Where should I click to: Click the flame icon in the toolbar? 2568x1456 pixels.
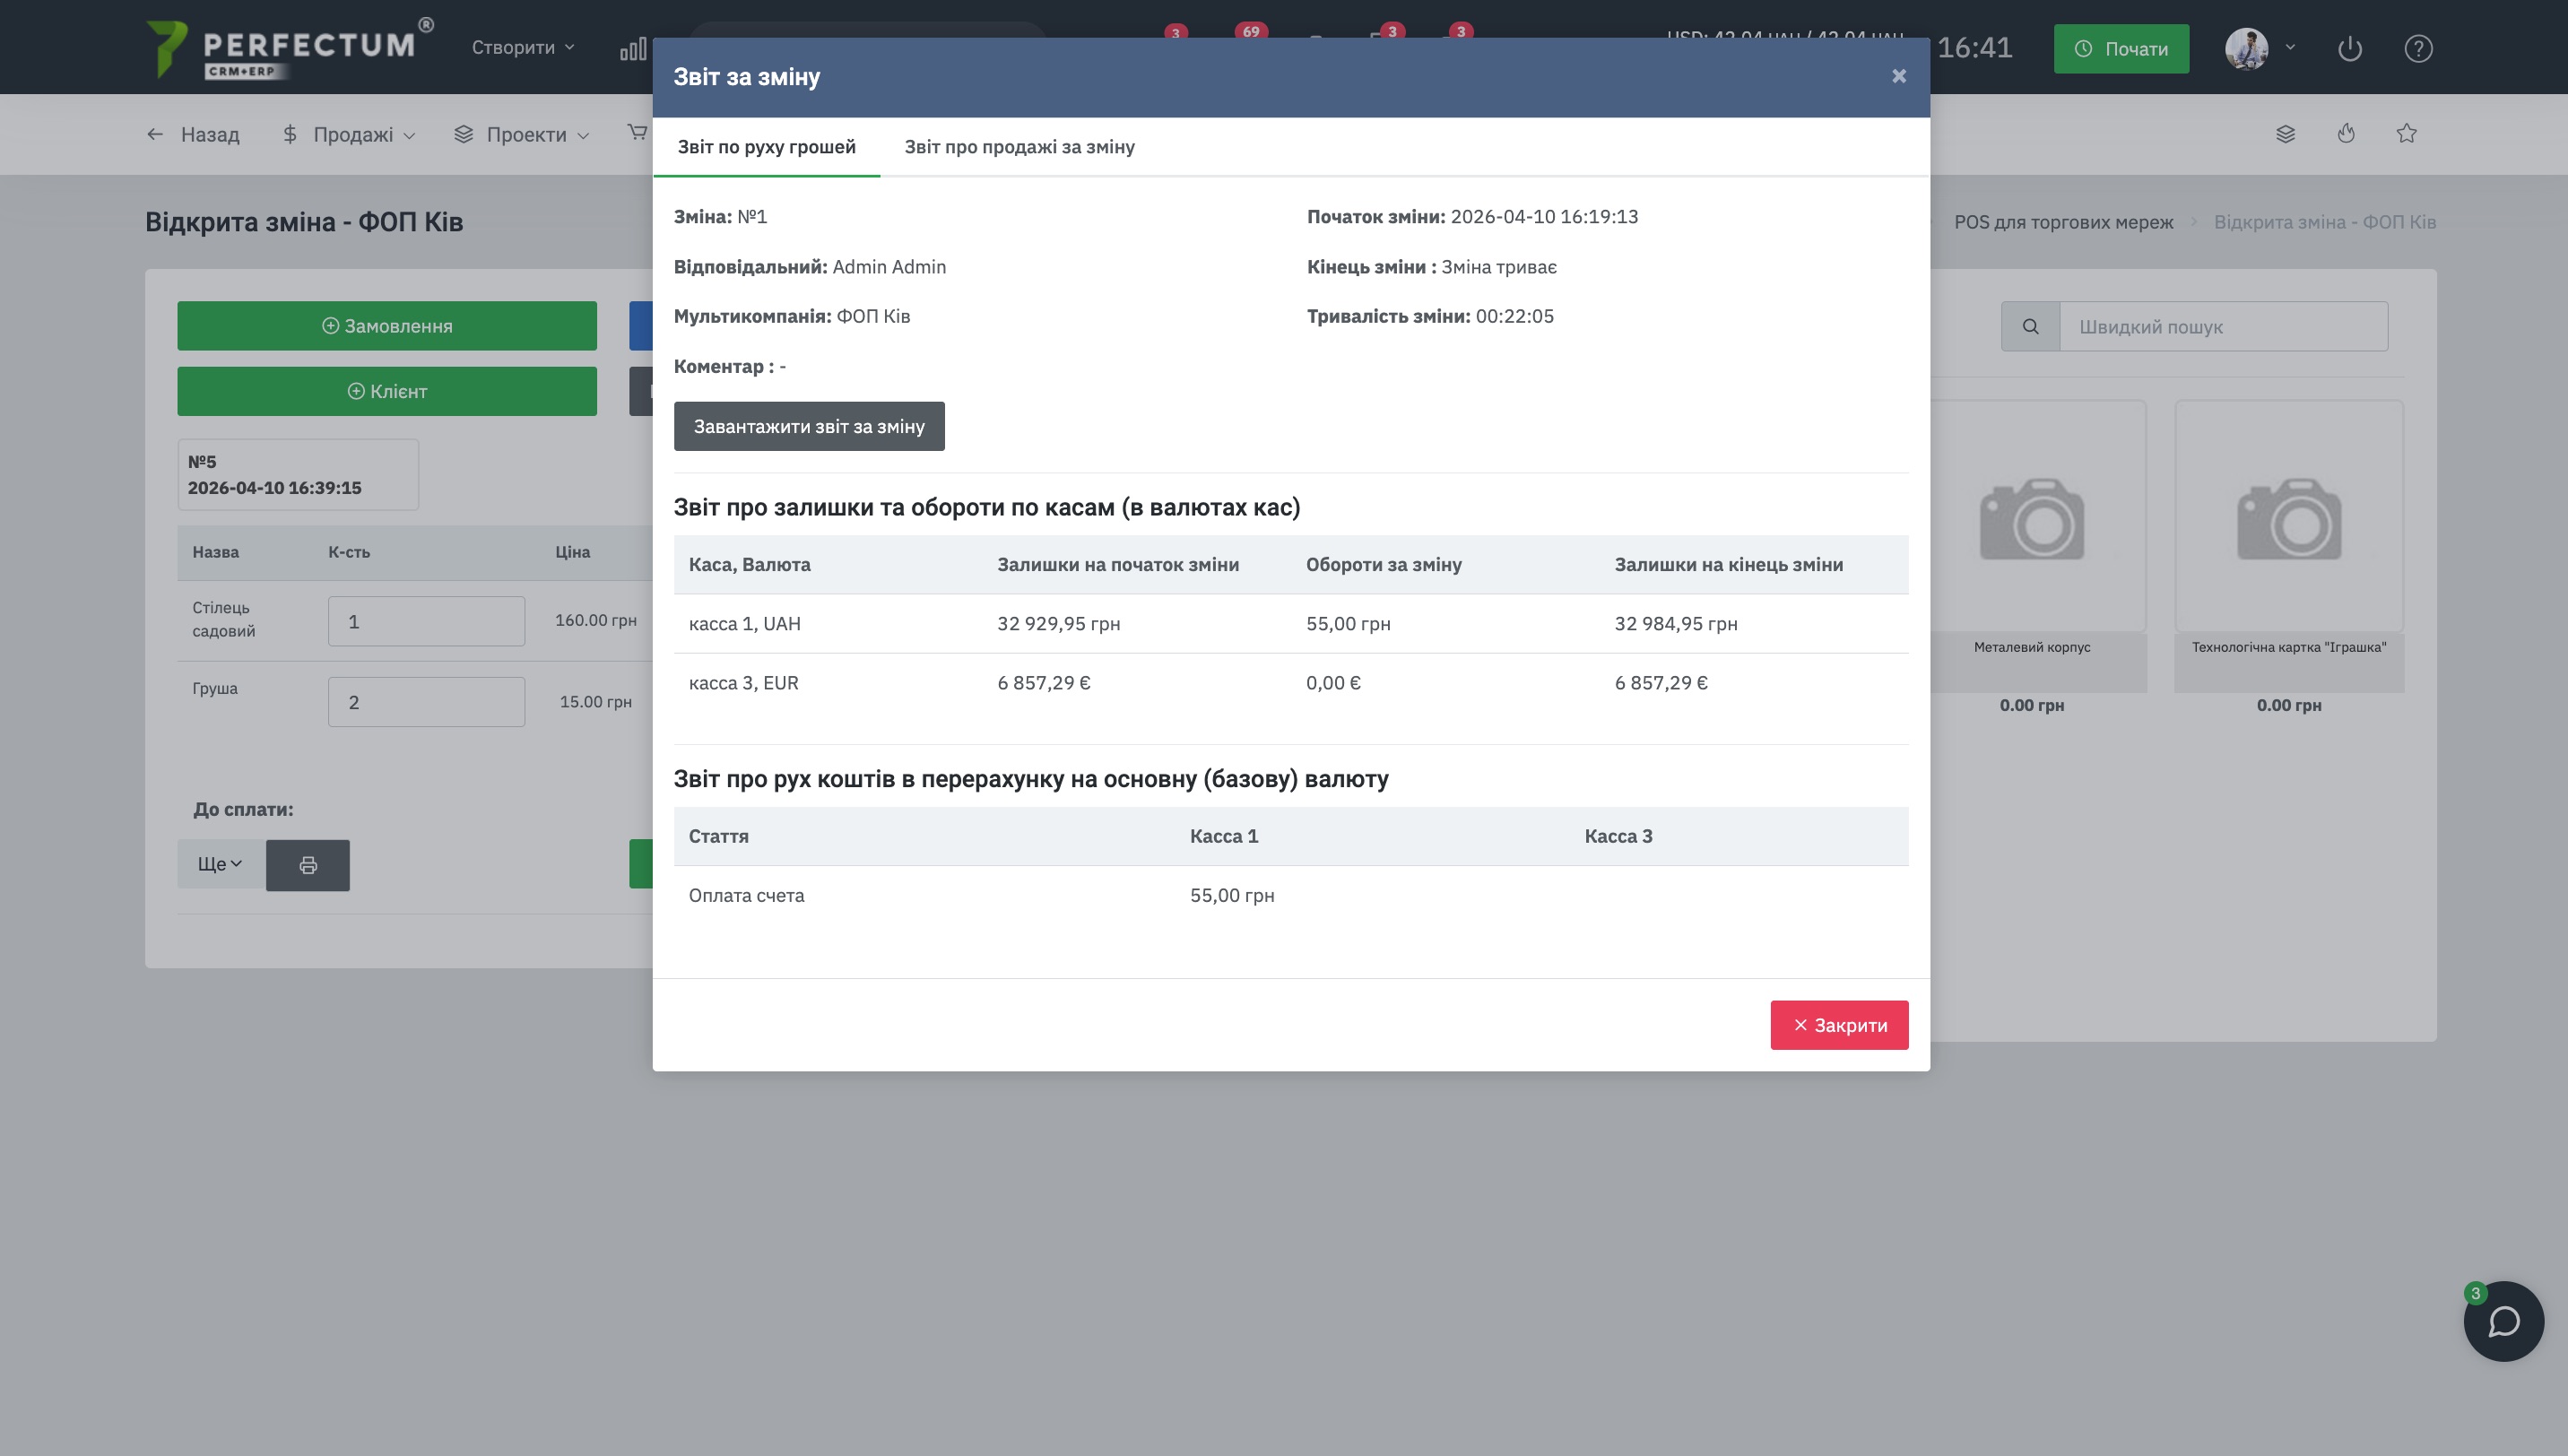[x=2346, y=134]
